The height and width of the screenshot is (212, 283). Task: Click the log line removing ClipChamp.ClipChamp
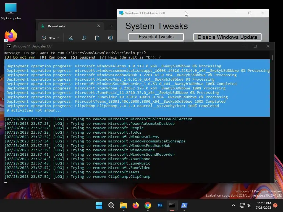tap(77, 176)
